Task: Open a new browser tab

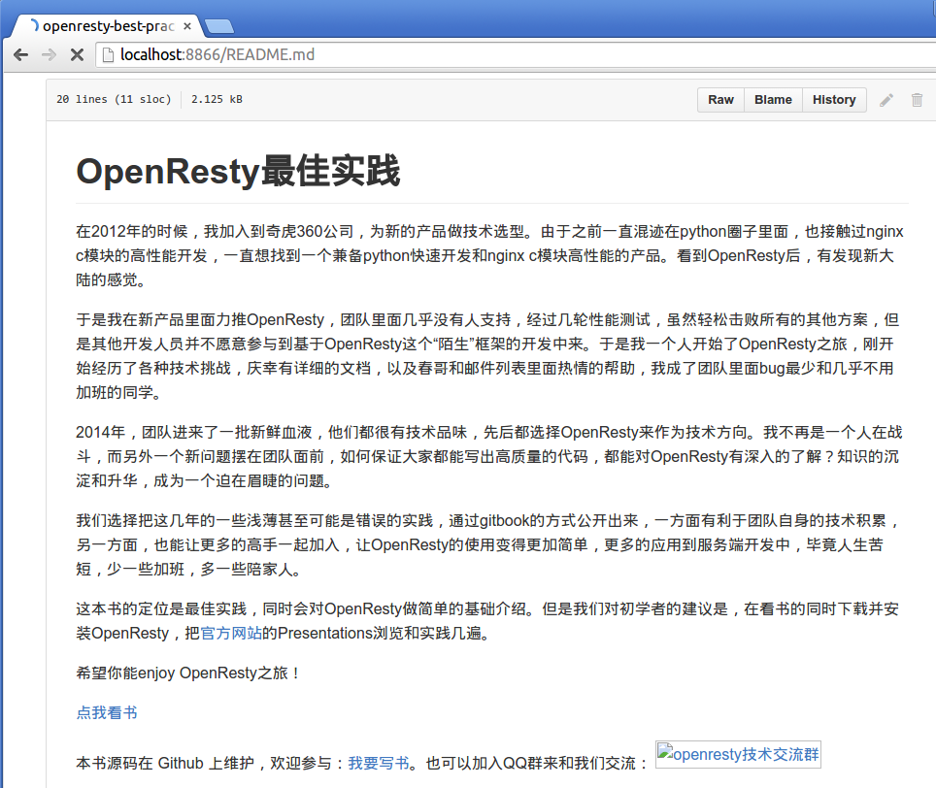Action: pos(218,27)
